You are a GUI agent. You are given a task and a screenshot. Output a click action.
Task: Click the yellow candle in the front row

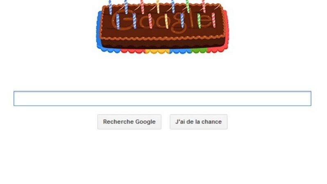[x=166, y=21]
